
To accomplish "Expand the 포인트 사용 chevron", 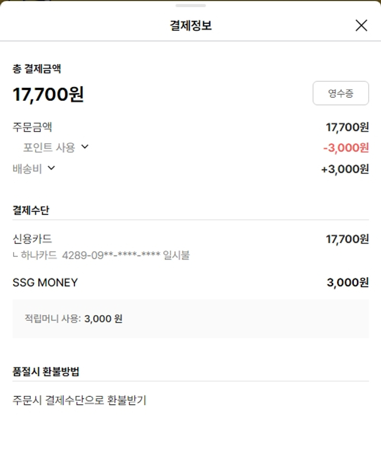I will coord(85,147).
